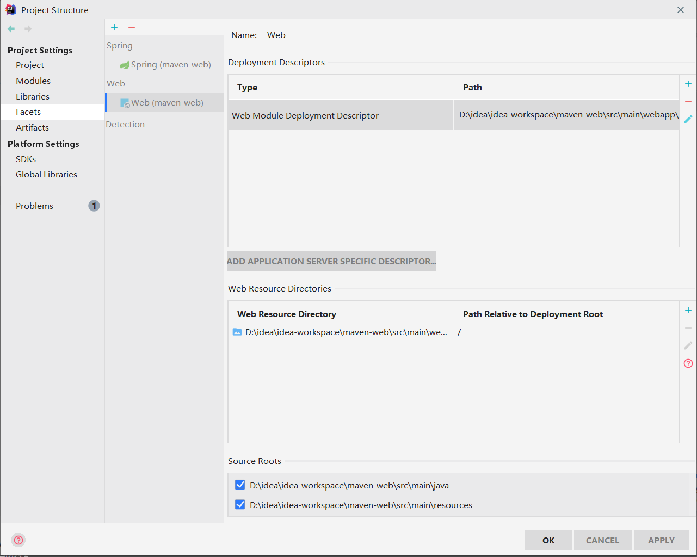This screenshot has width=697, height=557.
Task: Click the Path column header
Action: tap(472, 87)
